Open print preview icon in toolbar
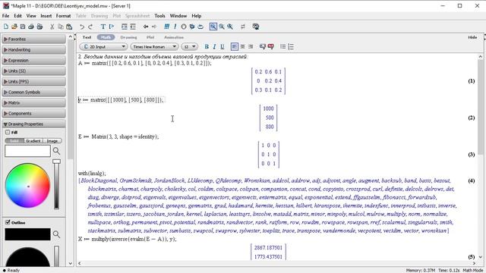The width and height of the screenshot is (486, 273). [39, 27]
